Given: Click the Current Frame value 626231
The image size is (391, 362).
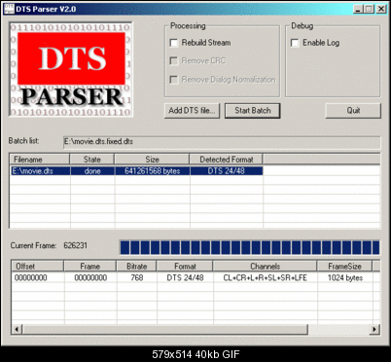Looking at the screenshot, I should [x=76, y=245].
